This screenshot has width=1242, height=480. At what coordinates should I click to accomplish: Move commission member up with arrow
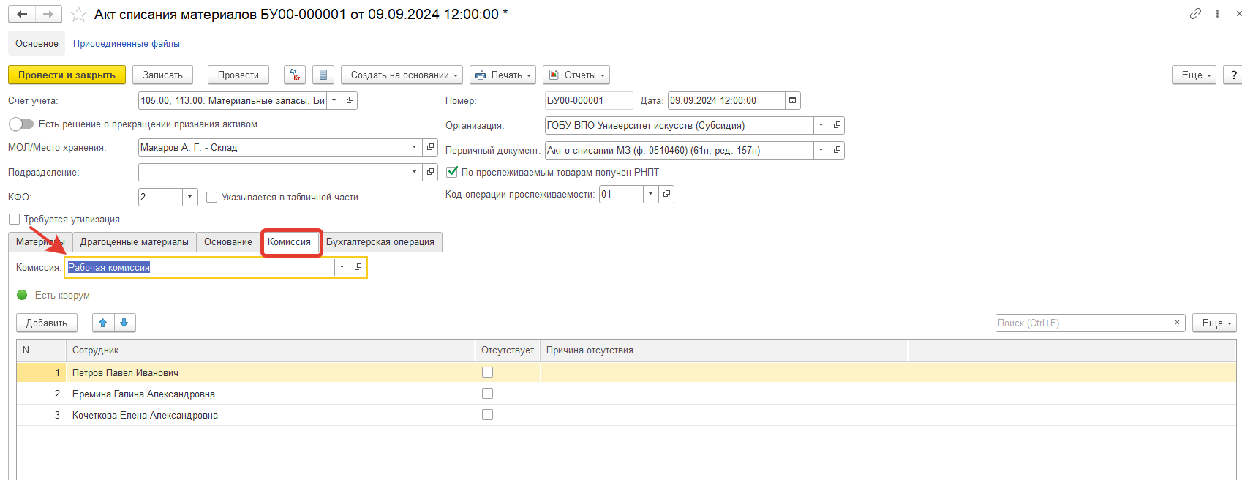(103, 323)
